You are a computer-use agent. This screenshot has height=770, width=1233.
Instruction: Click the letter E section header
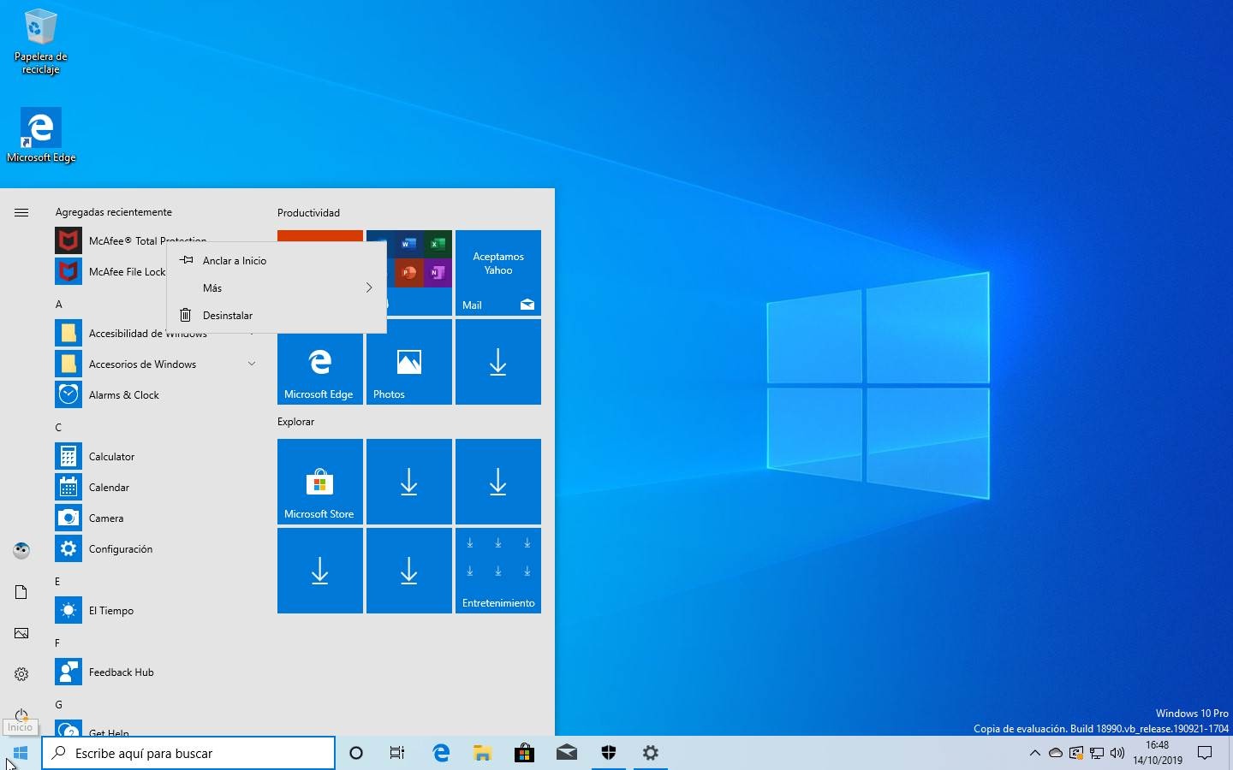58,581
